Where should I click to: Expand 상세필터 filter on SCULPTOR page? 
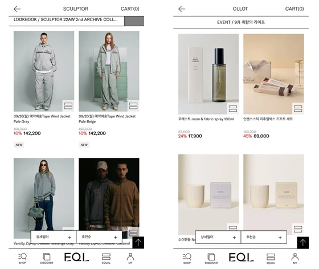[54, 237]
